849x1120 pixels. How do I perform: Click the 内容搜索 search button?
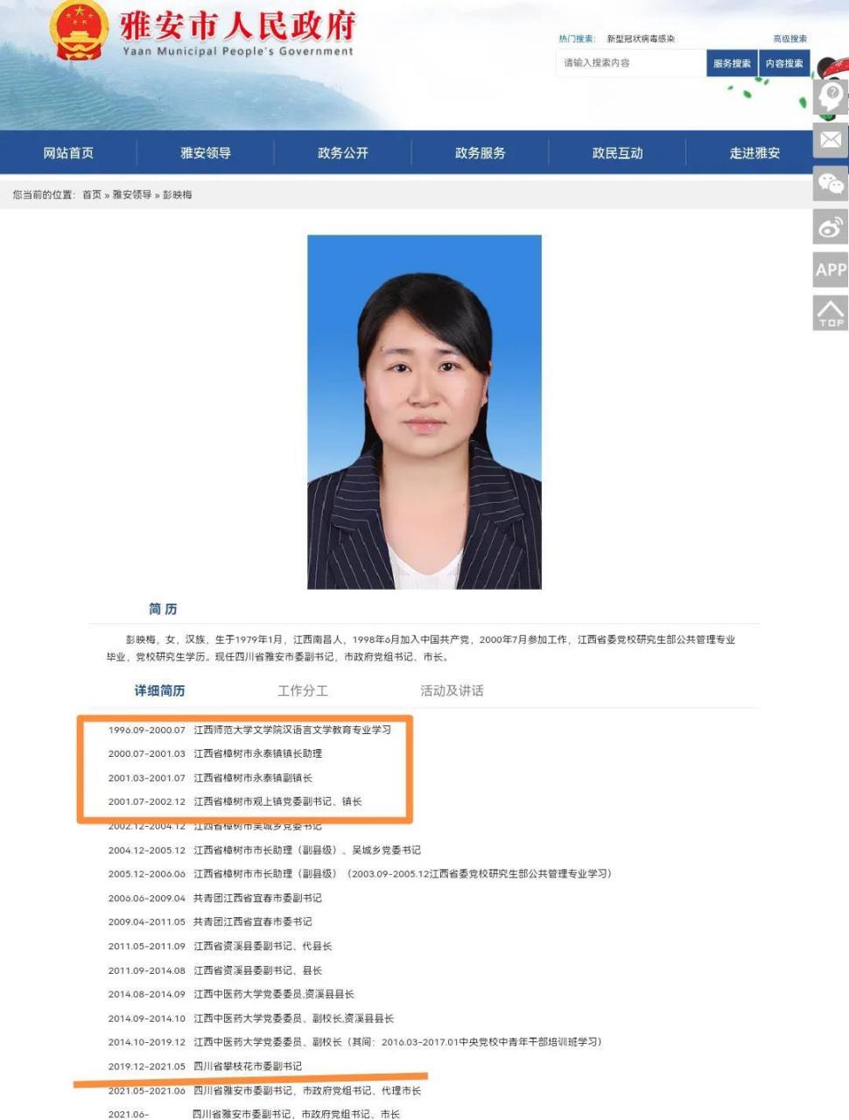[x=783, y=63]
